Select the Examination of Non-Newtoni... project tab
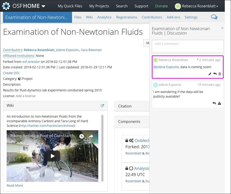The image size is (231, 194). [38, 17]
